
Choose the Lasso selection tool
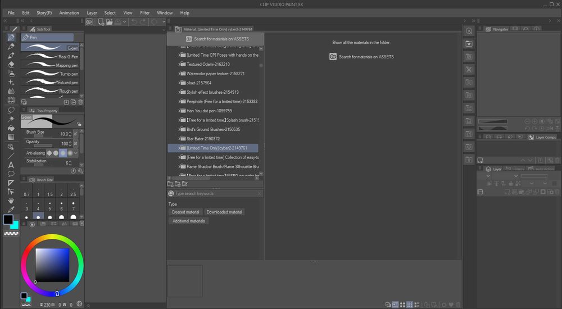tap(11, 110)
